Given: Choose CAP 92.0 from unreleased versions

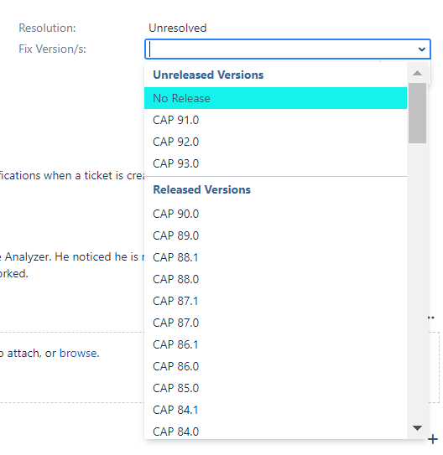Looking at the screenshot, I should click(275, 142).
